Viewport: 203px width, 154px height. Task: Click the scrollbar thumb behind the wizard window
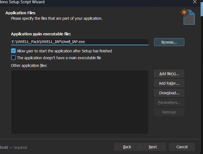202,9
